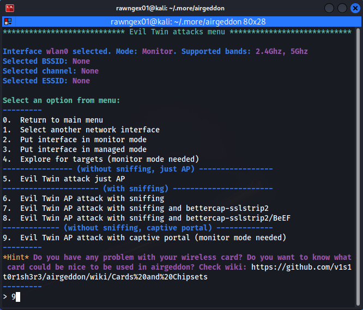Minimize the terminal window
The image size is (363, 310).
328,8
